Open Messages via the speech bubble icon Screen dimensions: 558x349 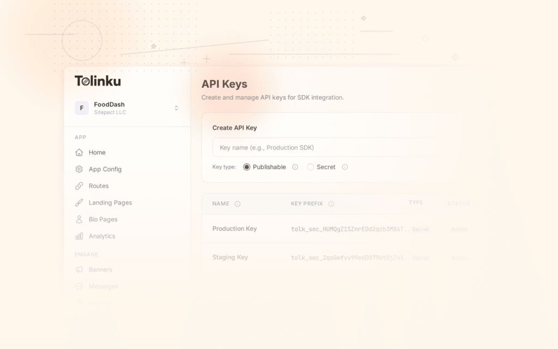coord(78,286)
